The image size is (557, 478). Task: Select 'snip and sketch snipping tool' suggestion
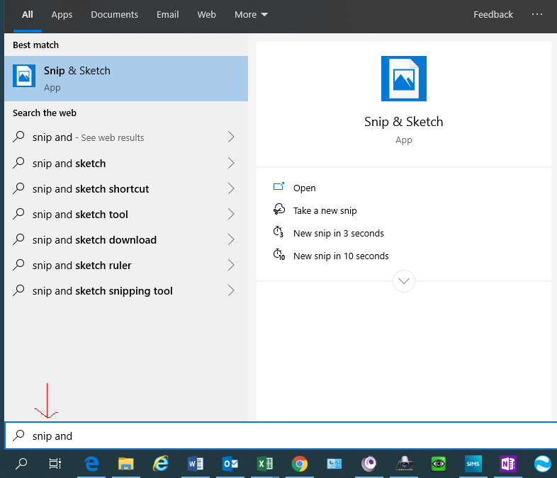point(126,290)
